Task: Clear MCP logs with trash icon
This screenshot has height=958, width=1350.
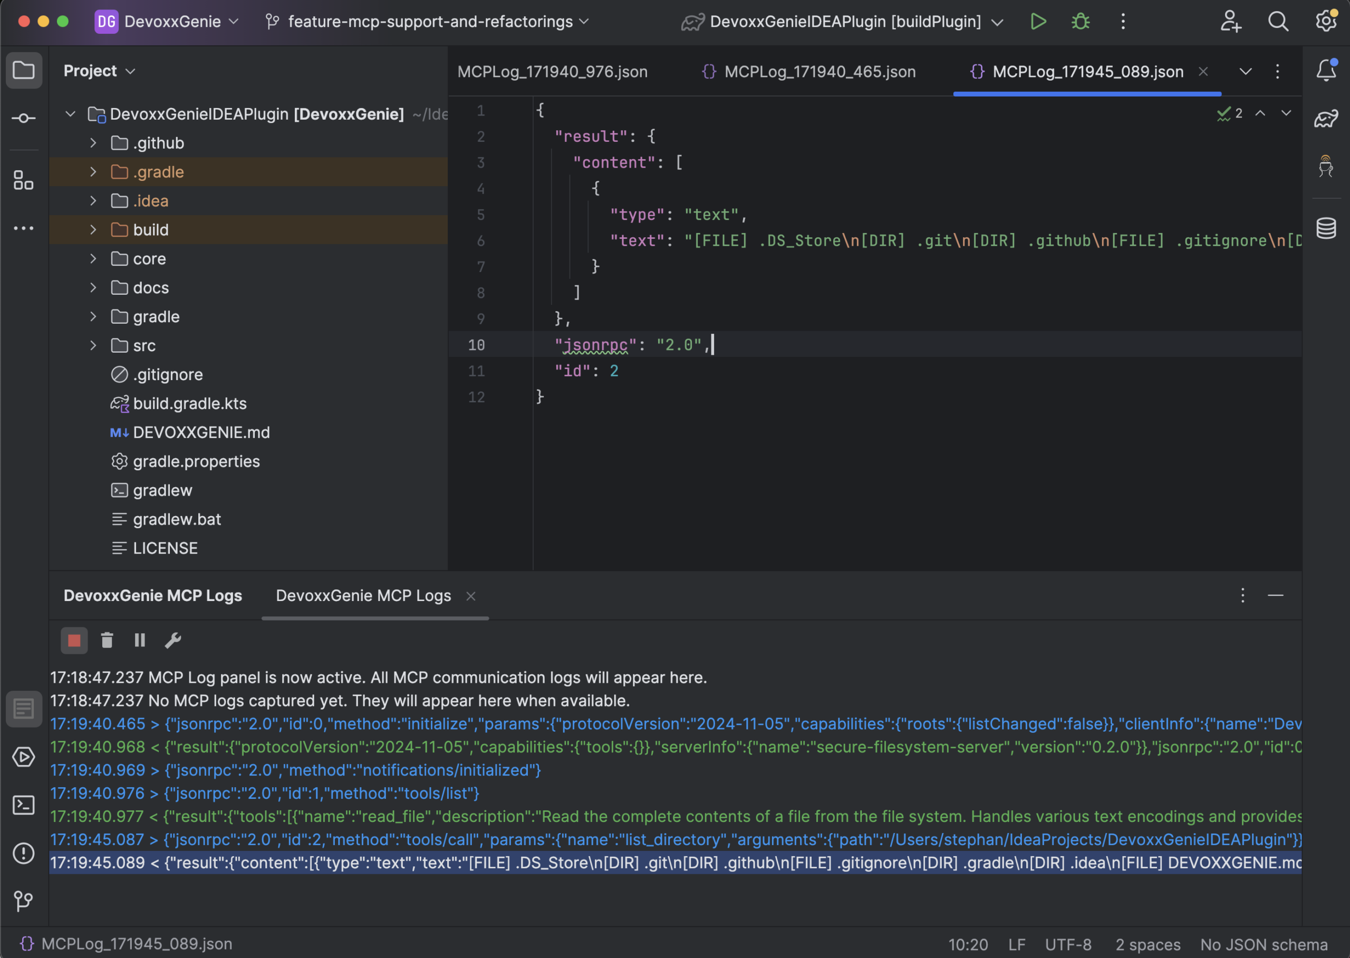Action: click(107, 641)
